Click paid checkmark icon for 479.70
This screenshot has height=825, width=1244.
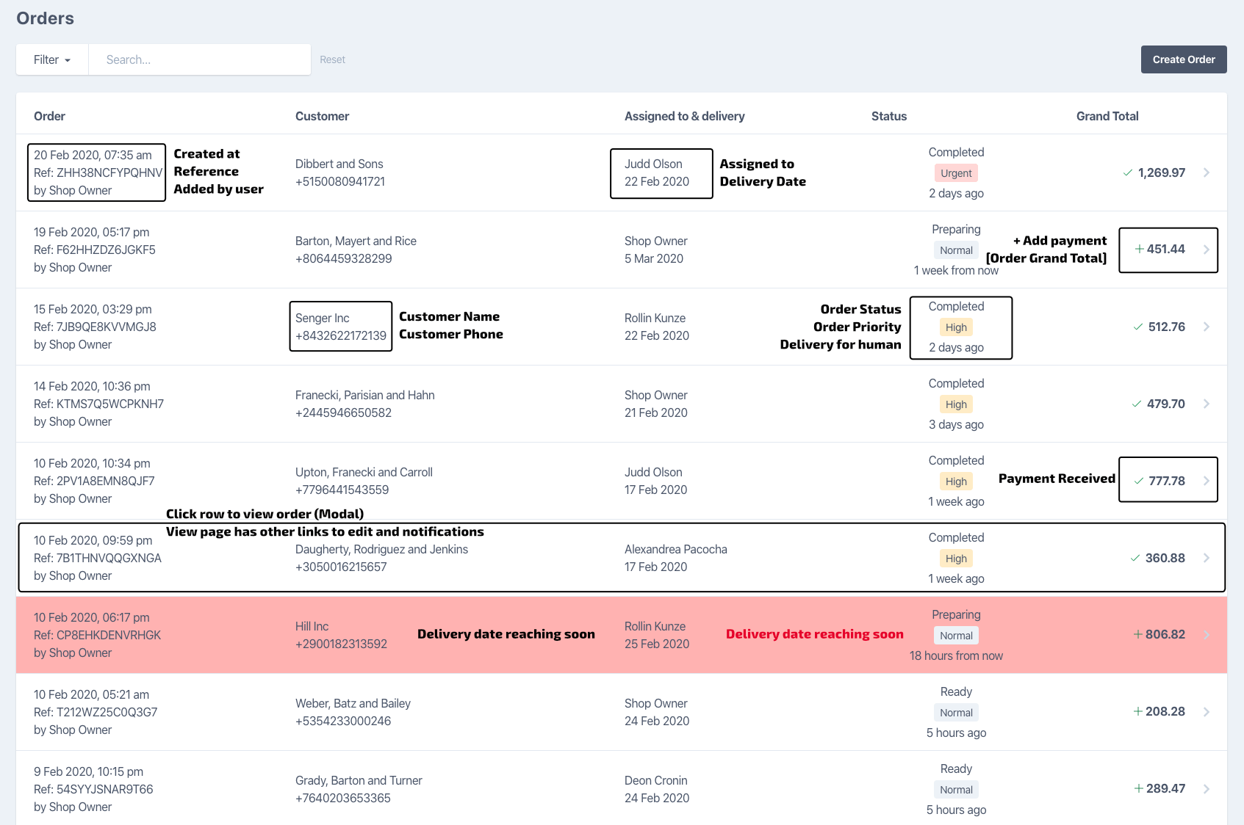(1137, 404)
